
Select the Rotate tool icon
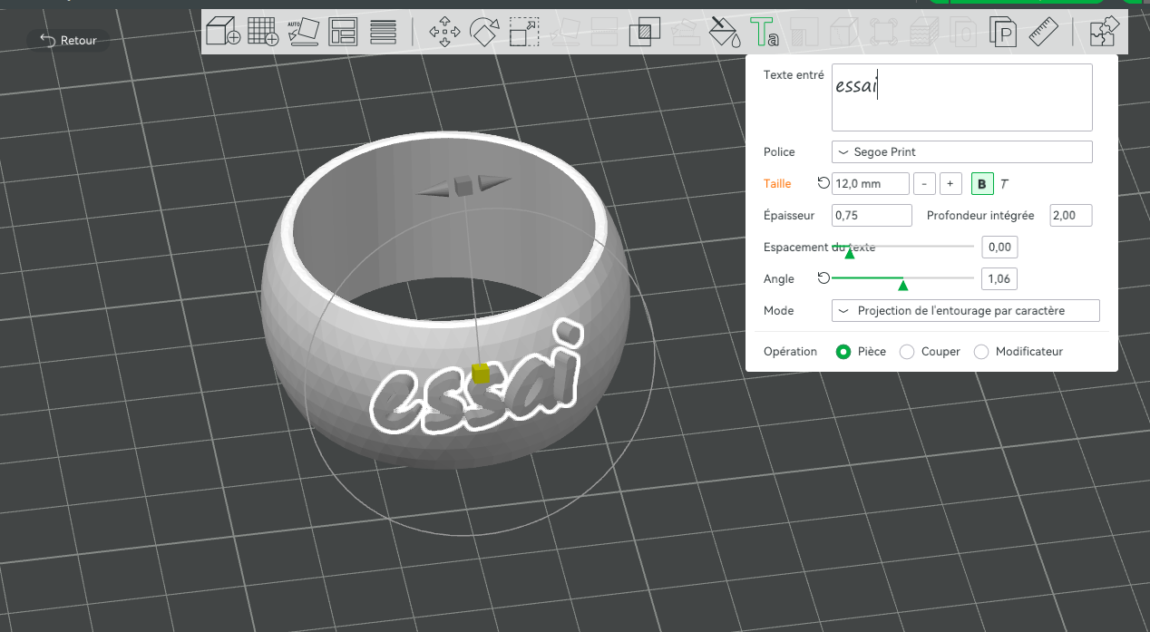[x=484, y=33]
